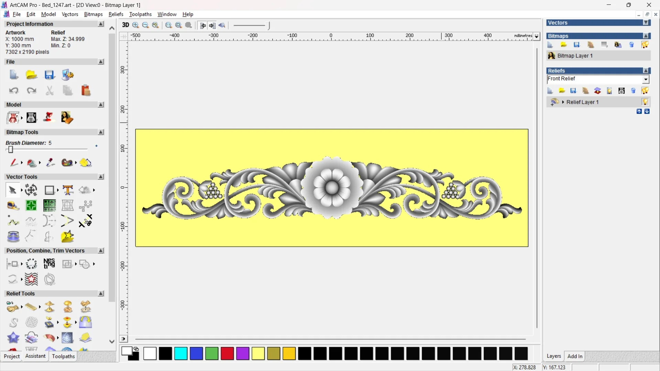Toggle all bitmap layers visibility bulb
The image size is (660, 371).
(645, 45)
